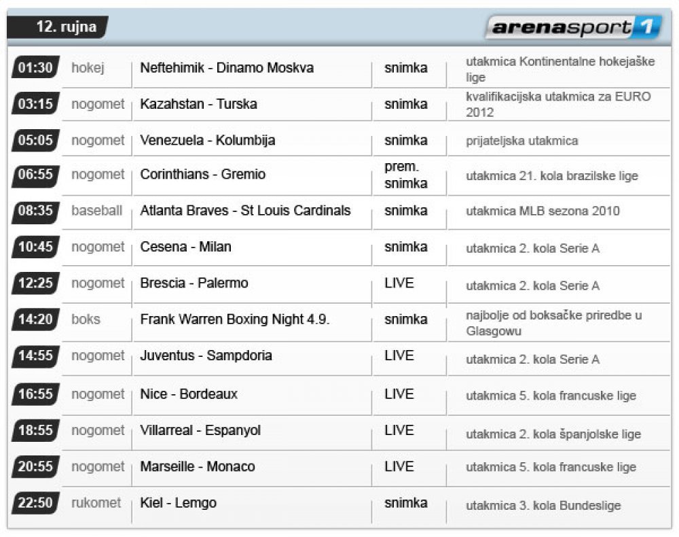The image size is (679, 537).
Task: Click LIVE in Marseille - Monaco row
Action: click(399, 466)
